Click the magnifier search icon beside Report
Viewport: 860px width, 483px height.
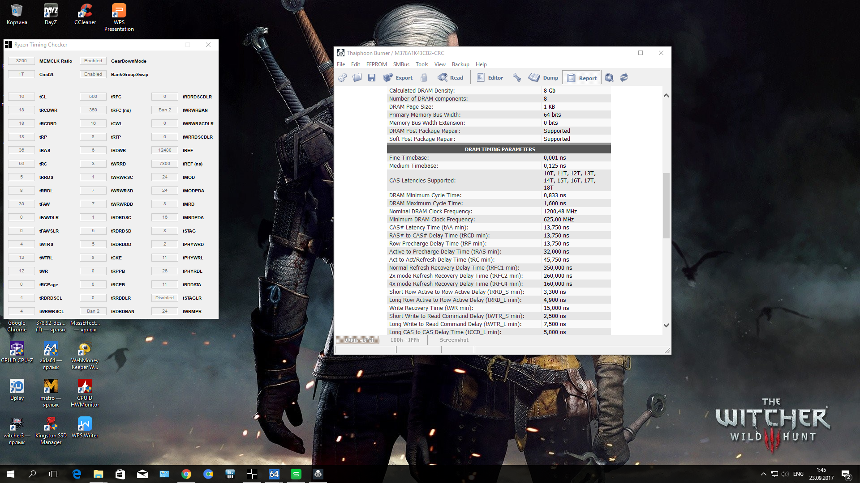[609, 78]
